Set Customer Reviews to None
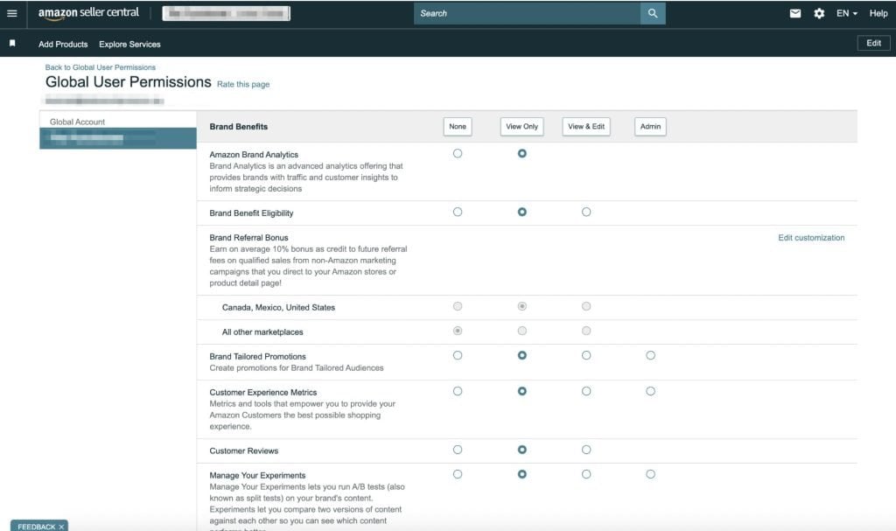 tap(457, 450)
